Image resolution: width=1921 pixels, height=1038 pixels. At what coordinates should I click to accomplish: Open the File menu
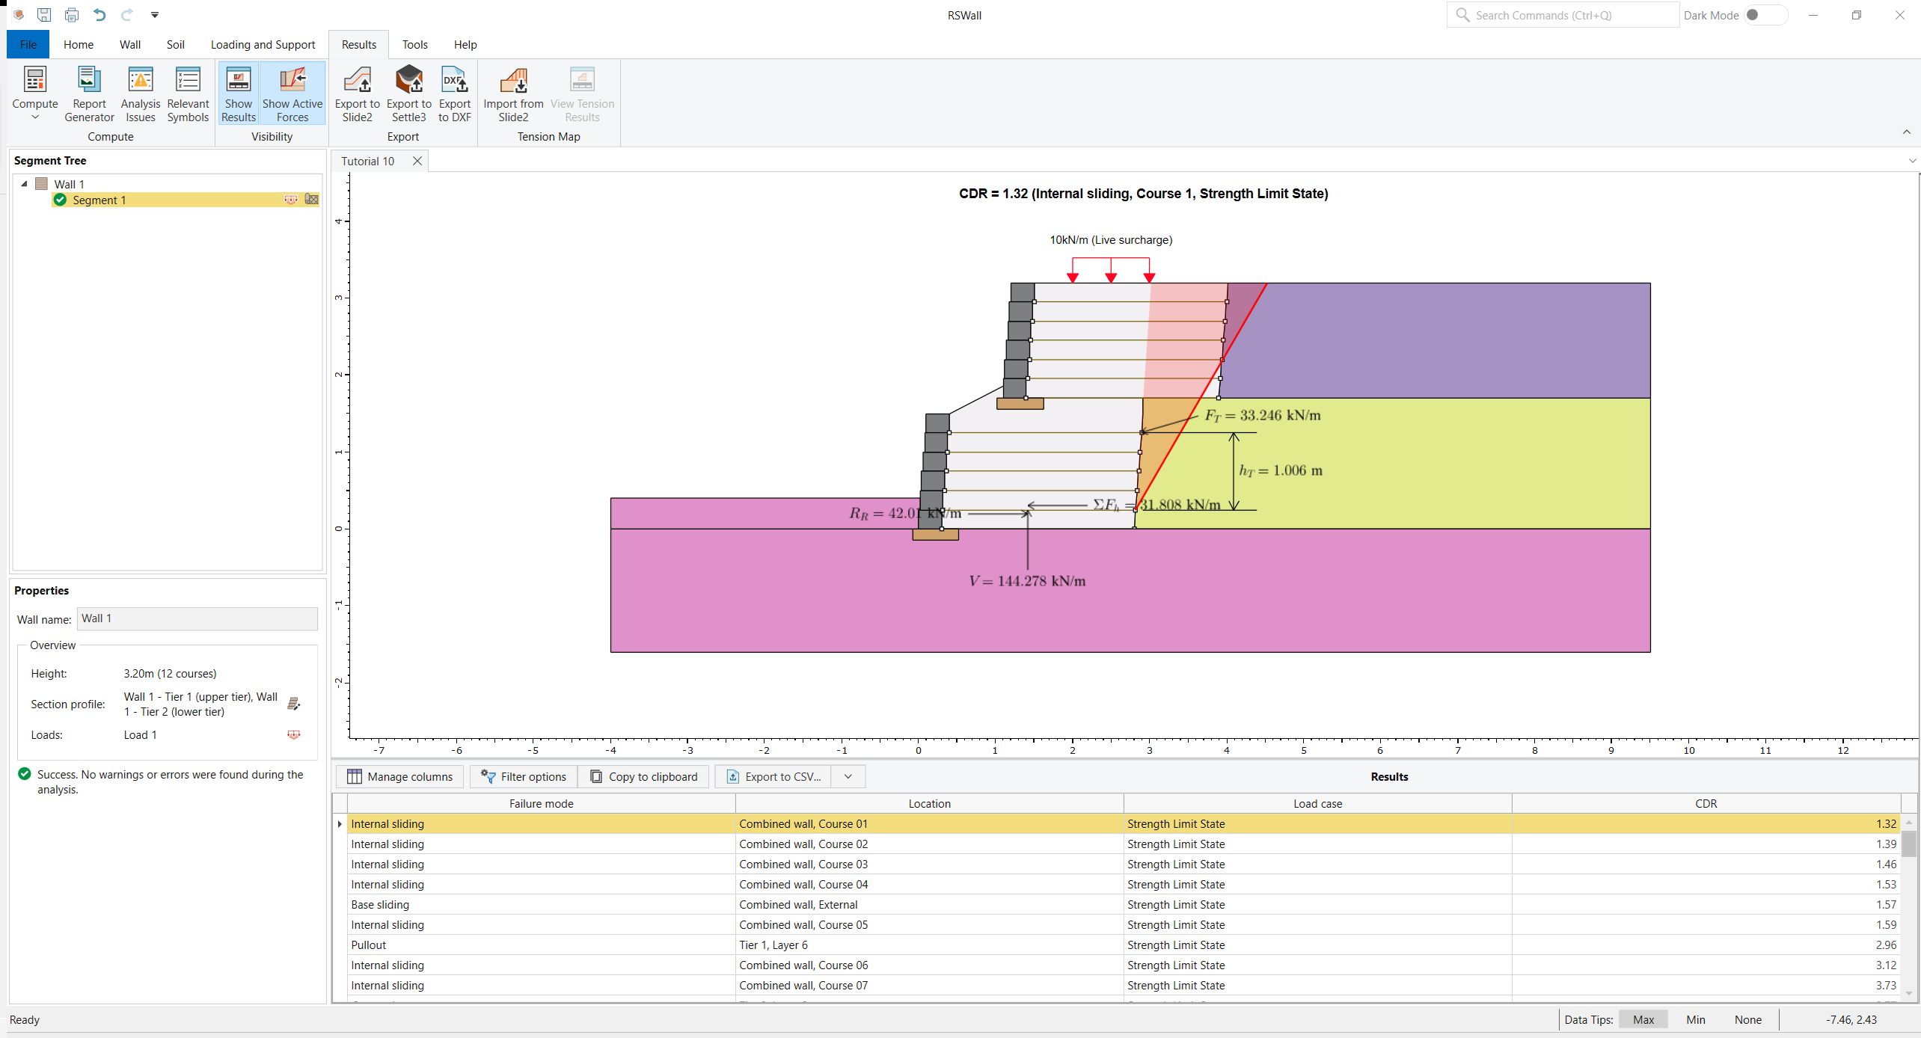pos(28,45)
